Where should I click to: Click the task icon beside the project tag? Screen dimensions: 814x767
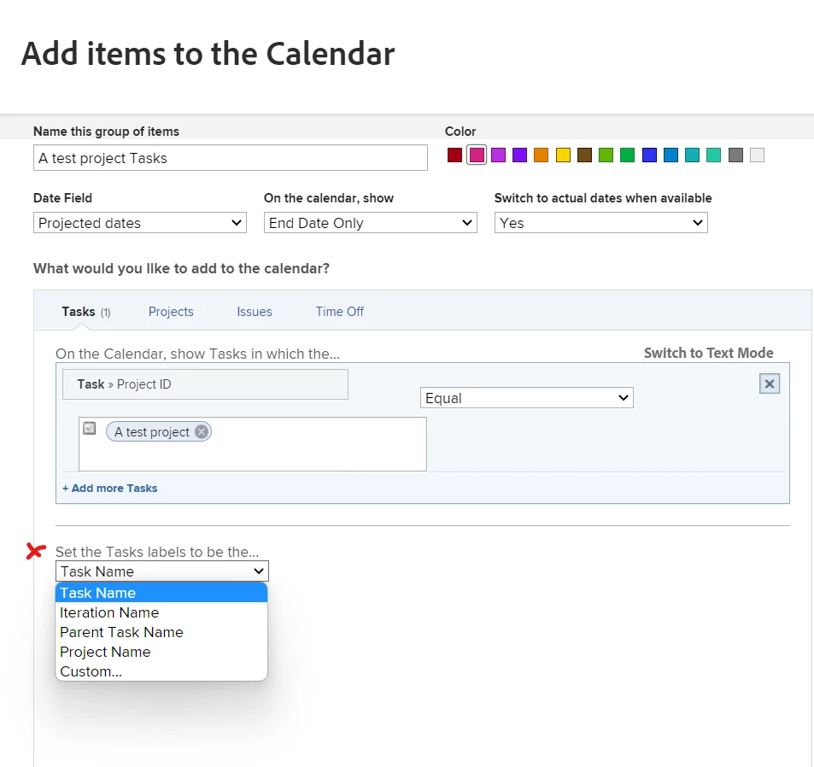pos(90,429)
